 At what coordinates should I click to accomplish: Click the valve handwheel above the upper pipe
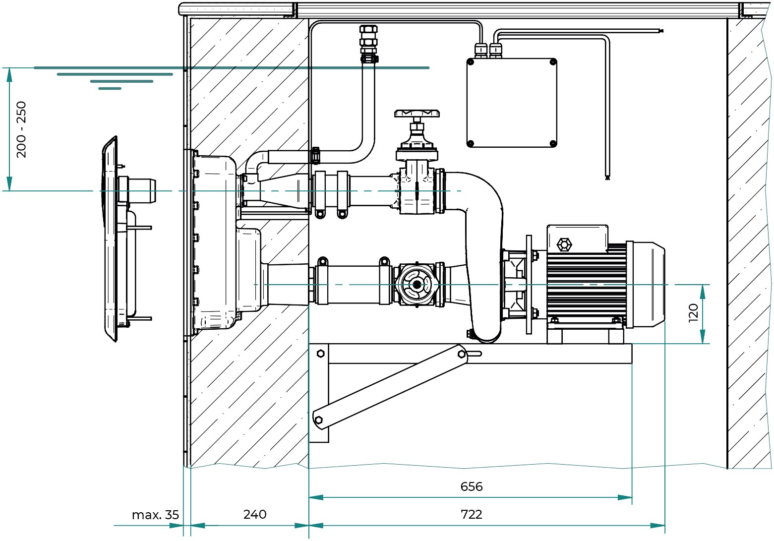click(x=417, y=114)
